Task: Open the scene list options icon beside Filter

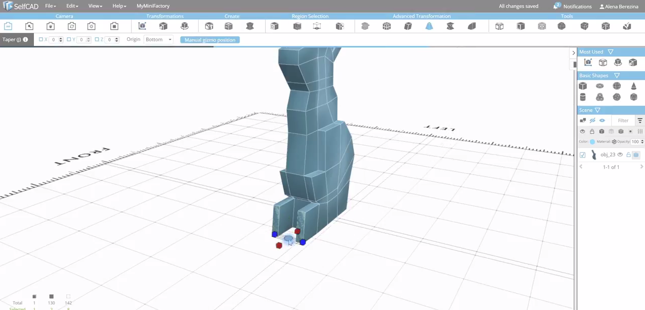Action: point(640,121)
